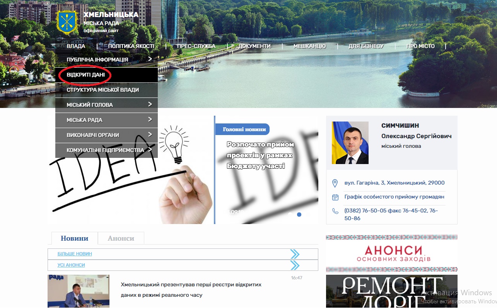Click the double-chevron icon in БІЛЬШЕ НОВИН row
The height and width of the screenshot is (308, 497).
(x=295, y=254)
